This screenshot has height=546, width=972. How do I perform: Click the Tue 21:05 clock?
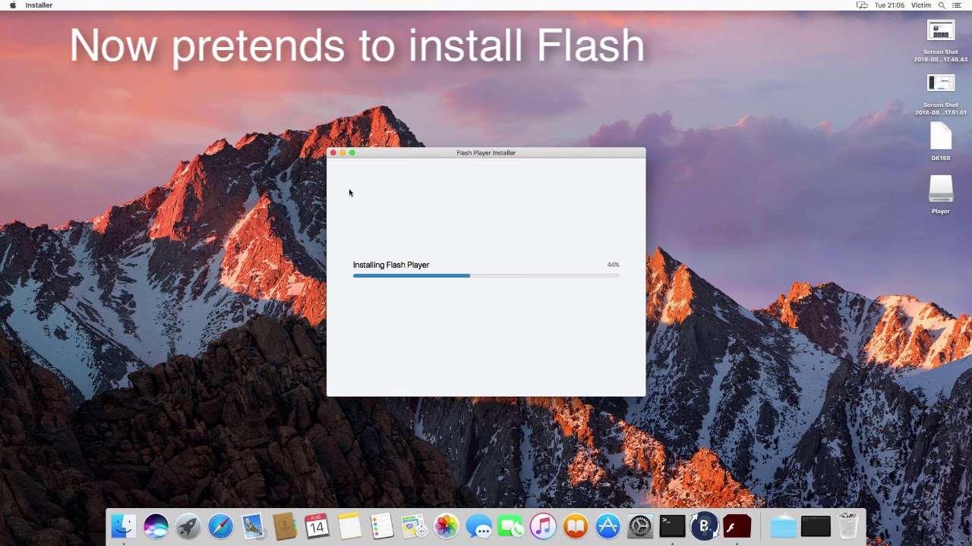coord(889,5)
